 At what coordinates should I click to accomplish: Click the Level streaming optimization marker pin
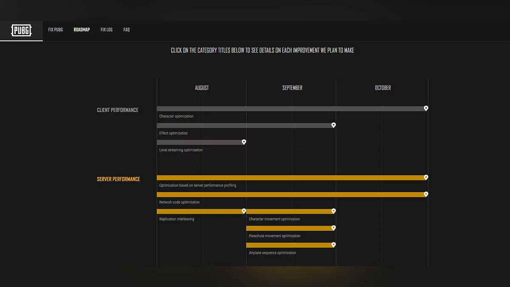pyautogui.click(x=244, y=142)
